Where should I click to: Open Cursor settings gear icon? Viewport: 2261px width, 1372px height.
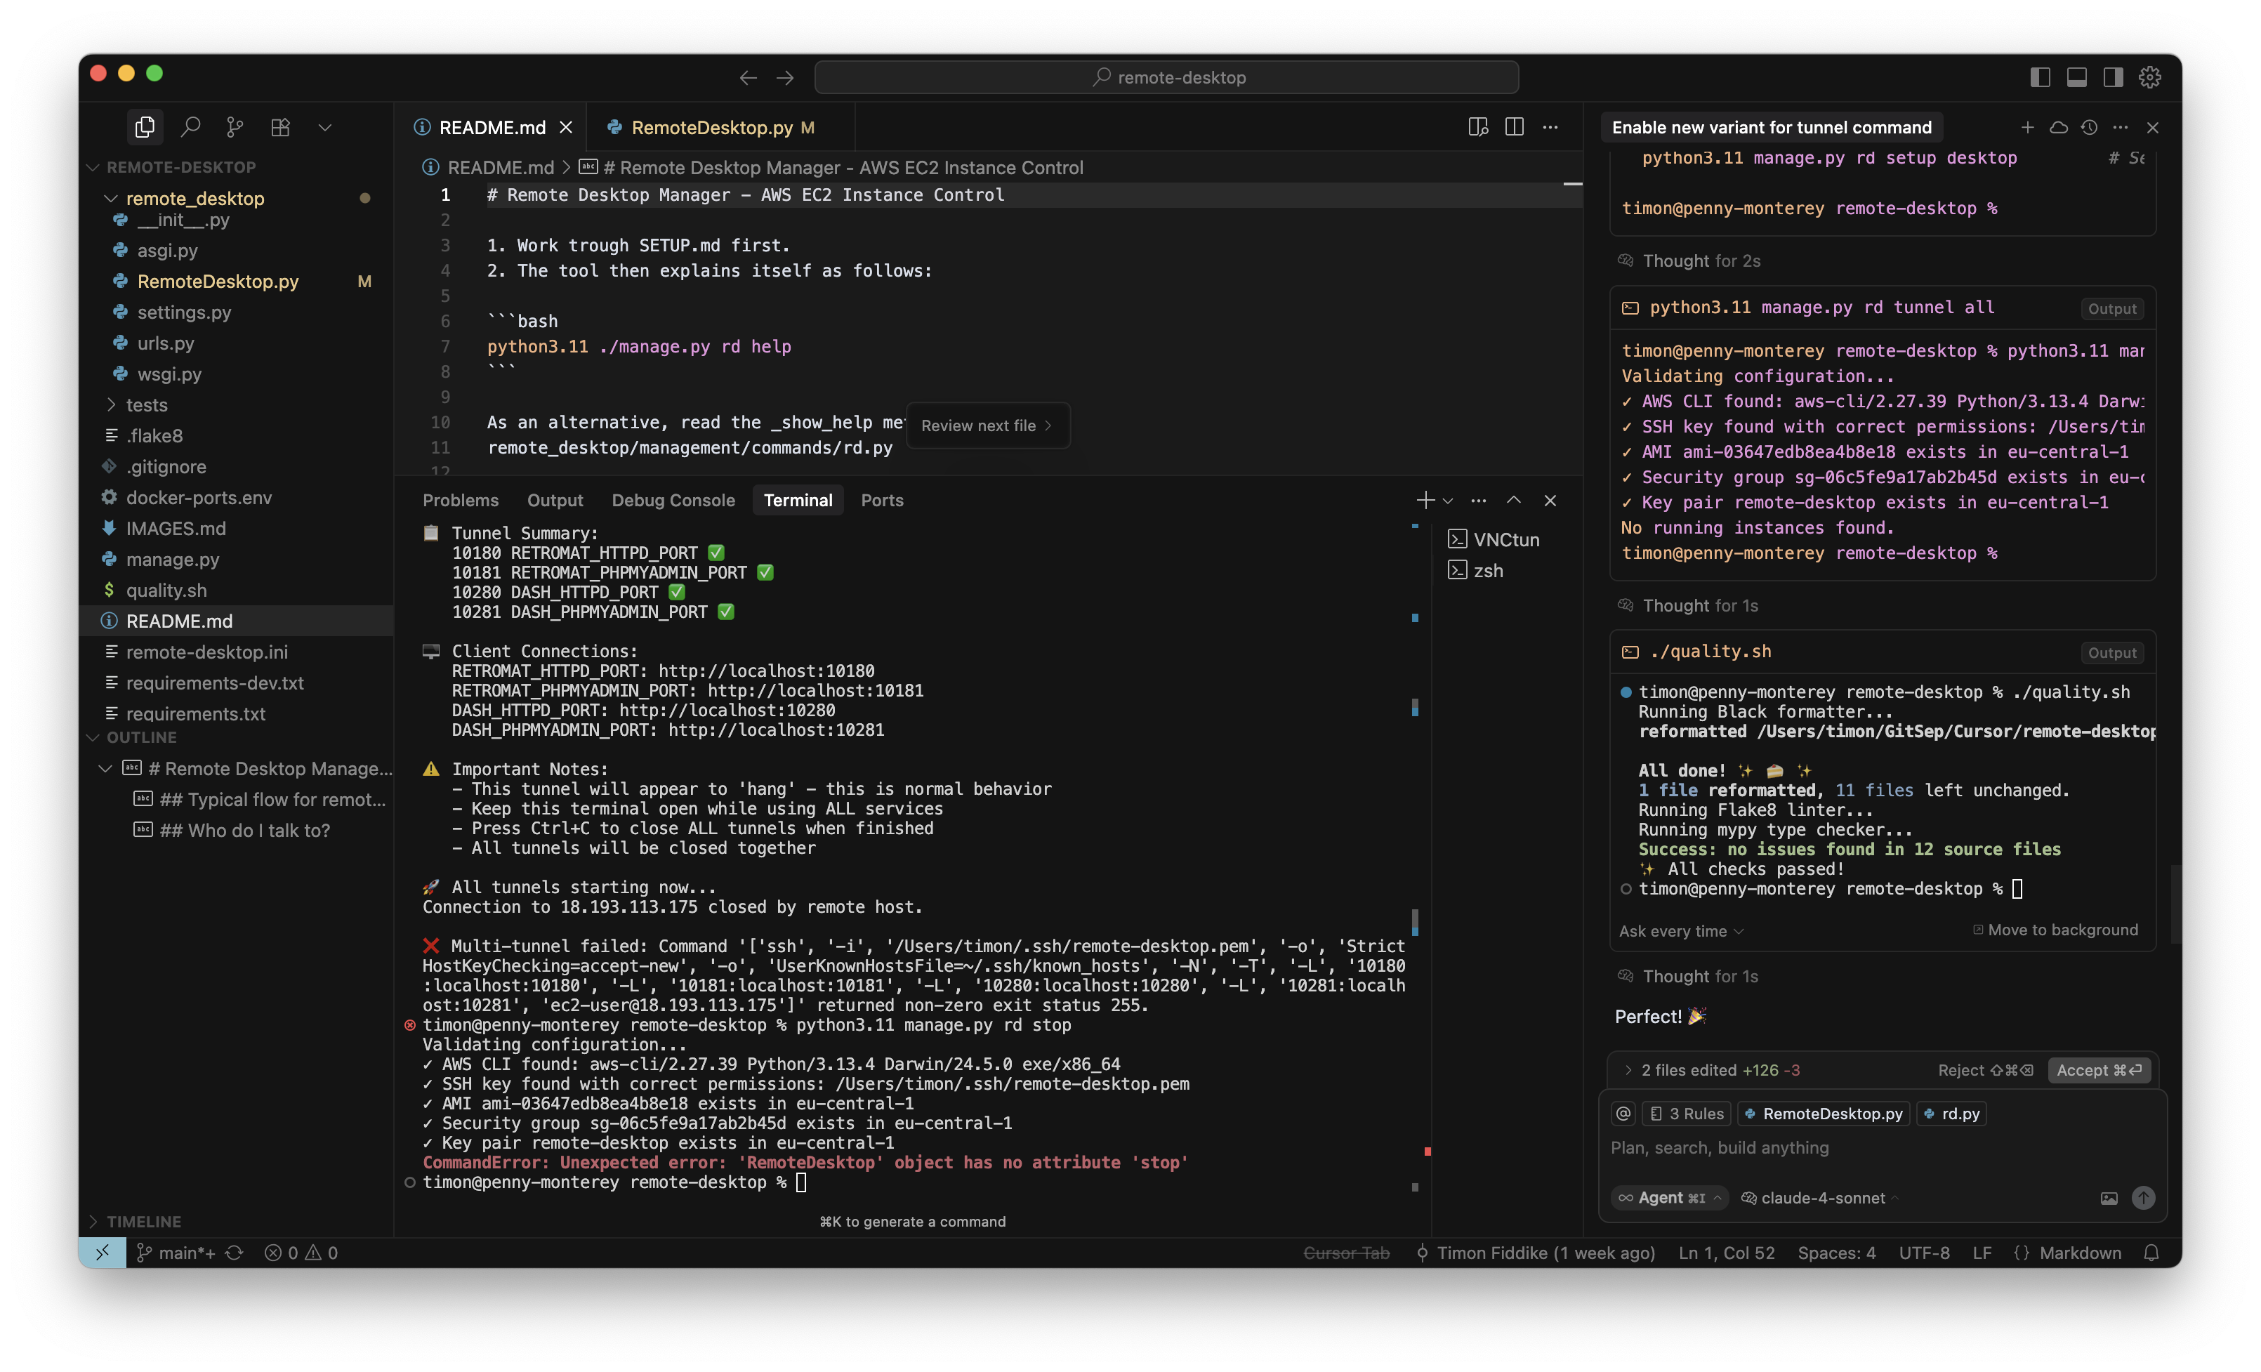(2150, 77)
